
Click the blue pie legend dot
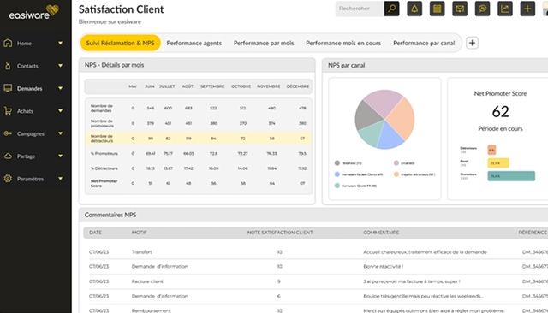pos(337,174)
